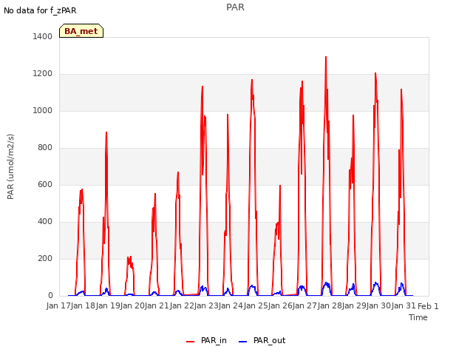Image resolution: width=473 pixels, height=355 pixels.
Task: Click the Jan 26 x-axis label
Action: coord(280,305)
